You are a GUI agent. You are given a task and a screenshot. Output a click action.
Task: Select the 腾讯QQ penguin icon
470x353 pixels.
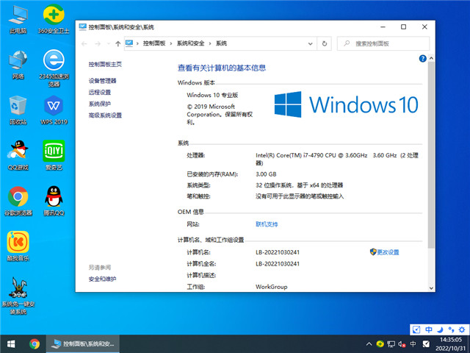pyautogui.click(x=52, y=196)
